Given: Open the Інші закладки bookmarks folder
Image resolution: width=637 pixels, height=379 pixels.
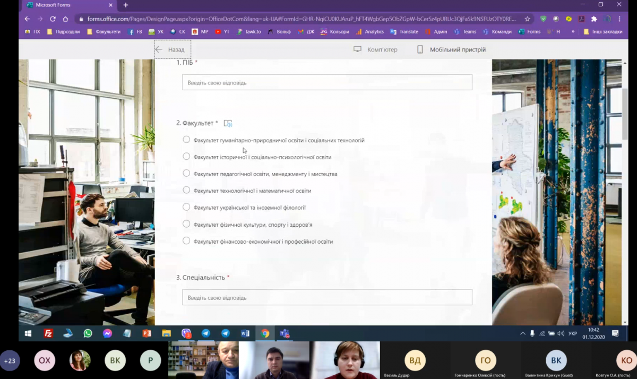Looking at the screenshot, I should (603, 32).
